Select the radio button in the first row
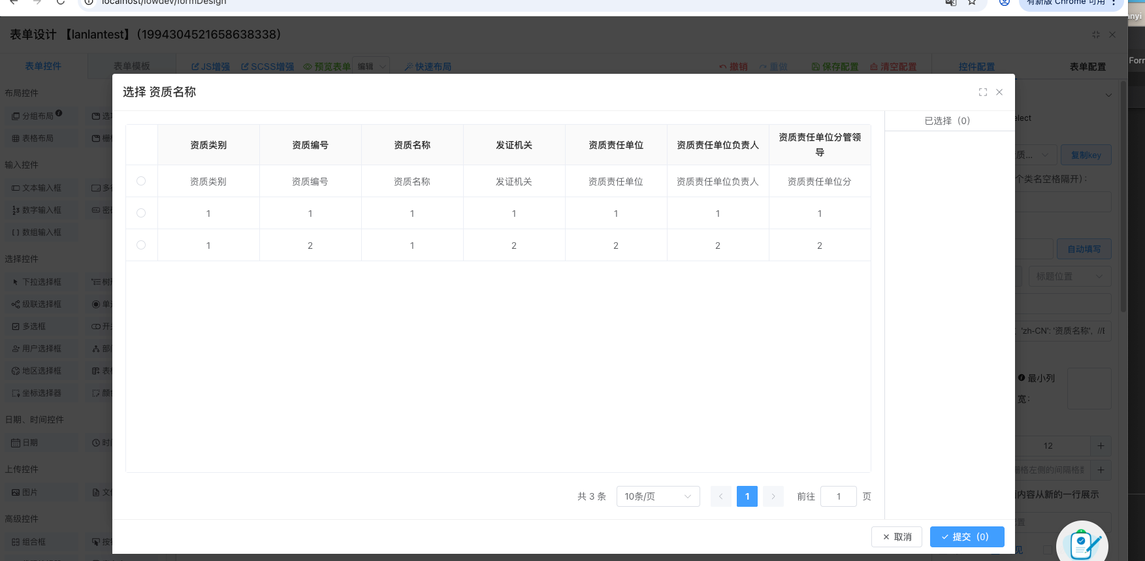1145x561 pixels. click(141, 181)
